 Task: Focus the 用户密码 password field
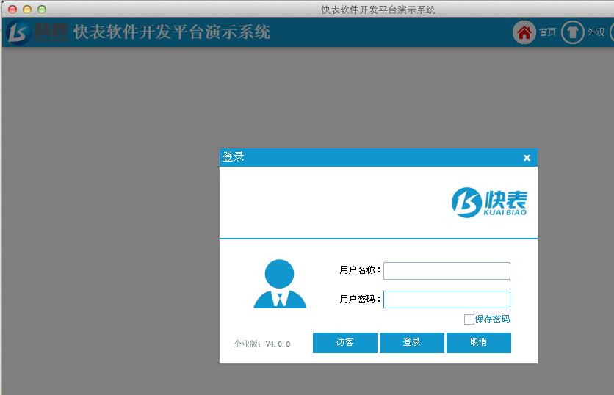coord(447,300)
